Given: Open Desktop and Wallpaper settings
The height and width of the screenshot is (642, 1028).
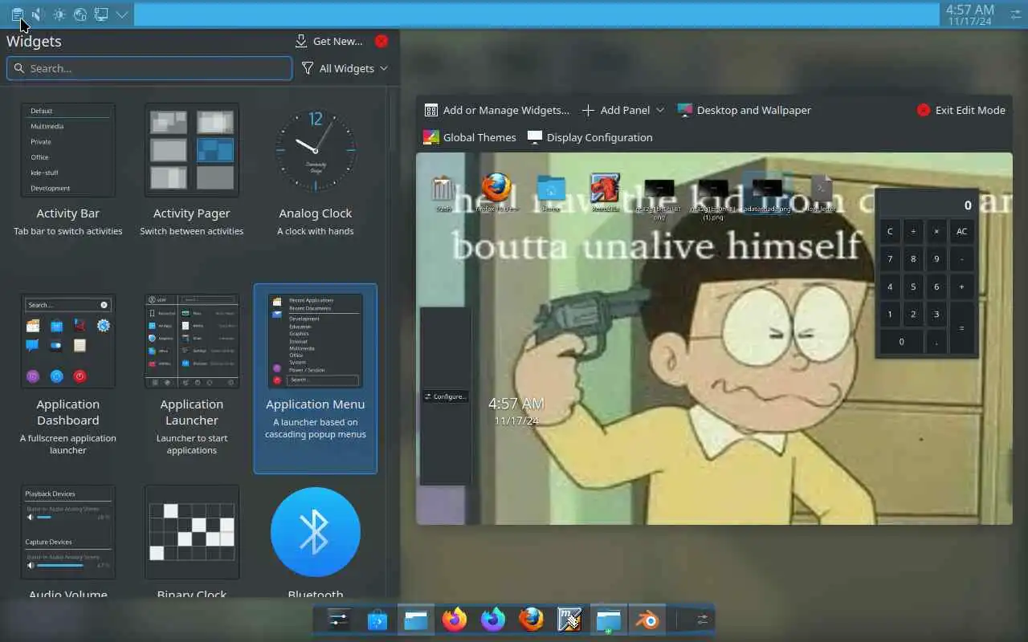Looking at the screenshot, I should tap(744, 110).
